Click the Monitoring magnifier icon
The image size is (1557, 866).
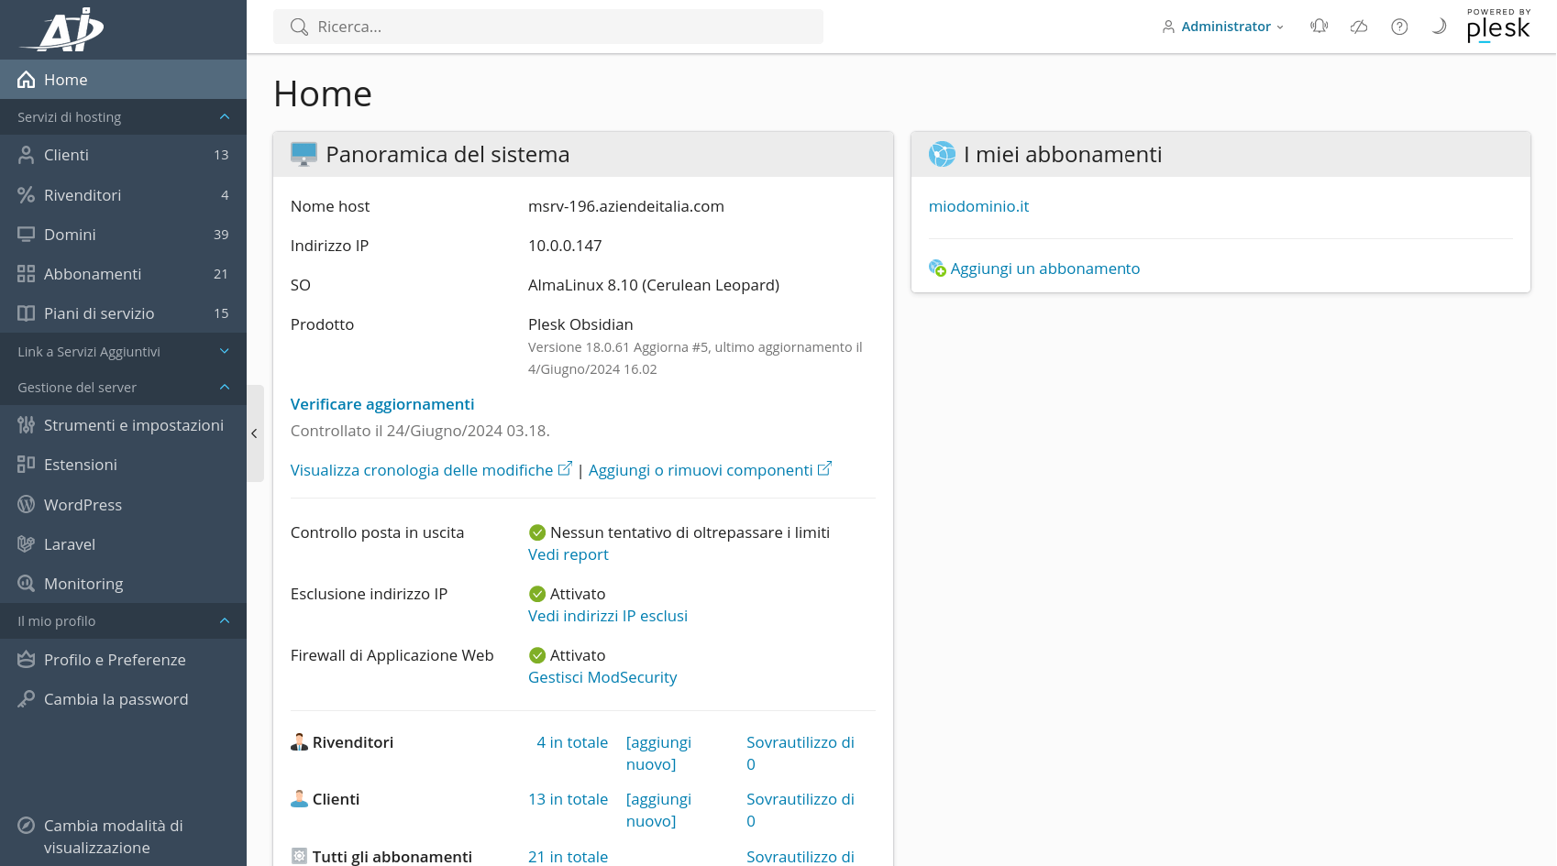[26, 584]
